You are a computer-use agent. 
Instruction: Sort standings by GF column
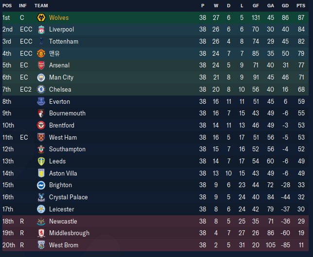click(x=255, y=5)
